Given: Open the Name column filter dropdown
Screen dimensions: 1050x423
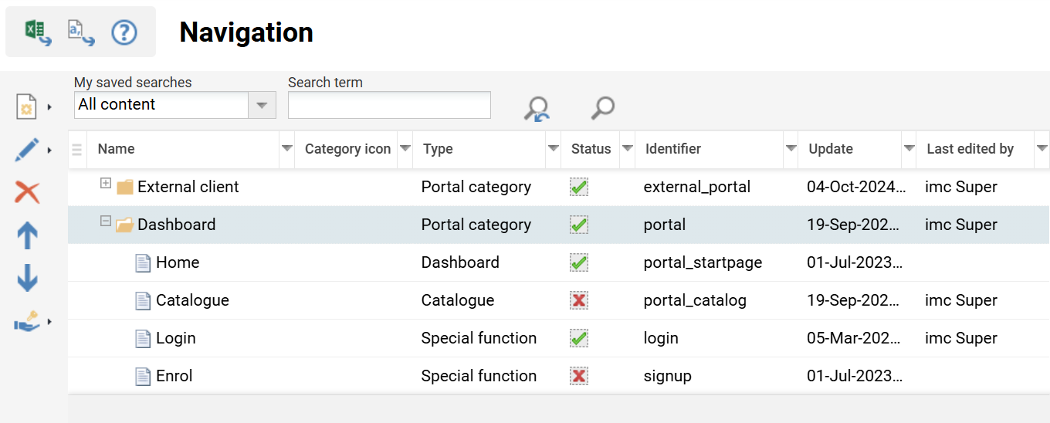Looking at the screenshot, I should coord(286,148).
